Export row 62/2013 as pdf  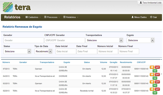click(x=157, y=89)
